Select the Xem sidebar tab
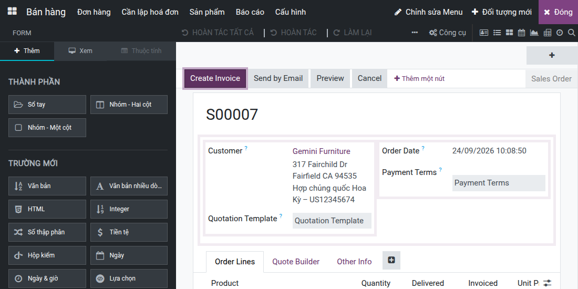Viewport: 578px width, 289px height. coord(80,50)
